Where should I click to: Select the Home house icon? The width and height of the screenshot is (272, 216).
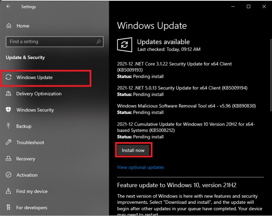pos(8,25)
